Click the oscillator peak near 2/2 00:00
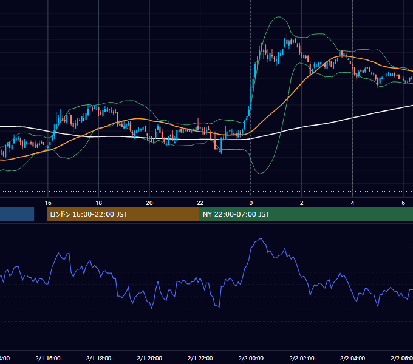Image resolution: width=413 pixels, height=364 pixels. coord(261,239)
